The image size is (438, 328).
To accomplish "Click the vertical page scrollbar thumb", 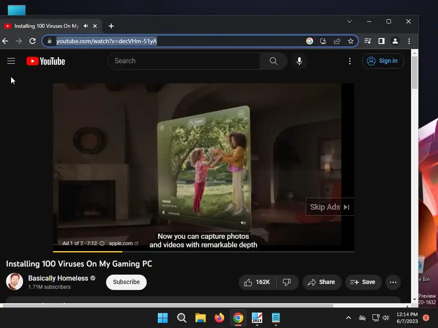I will [x=414, y=73].
